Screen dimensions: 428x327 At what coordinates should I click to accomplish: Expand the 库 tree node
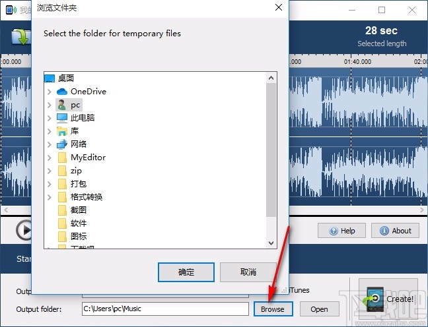[x=50, y=131]
